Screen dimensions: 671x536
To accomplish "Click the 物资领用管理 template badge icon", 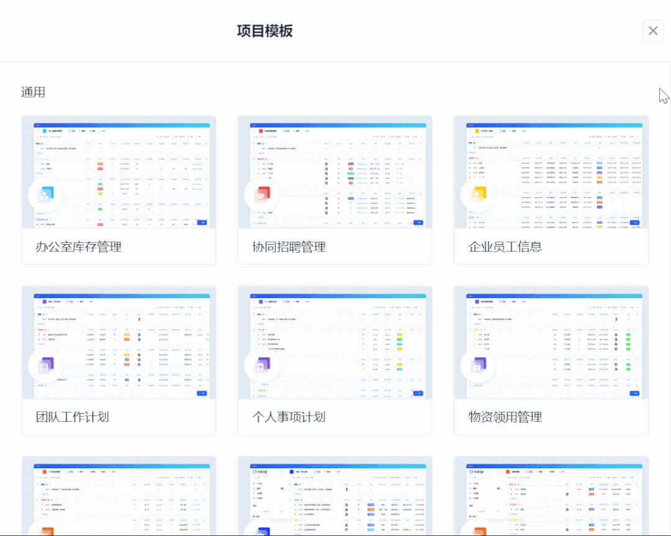I will pyautogui.click(x=478, y=365).
